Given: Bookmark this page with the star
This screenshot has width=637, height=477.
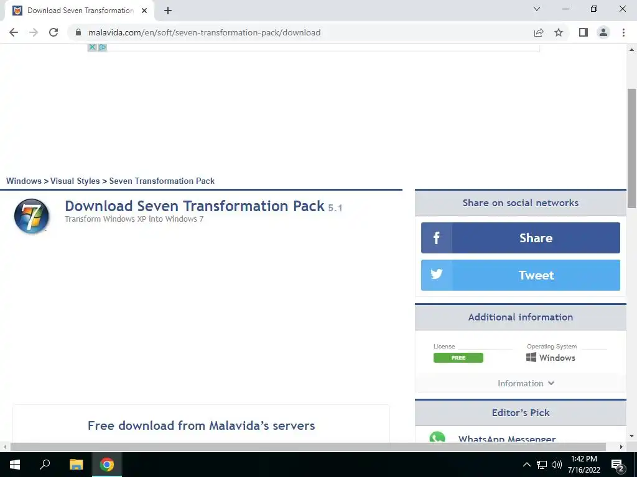Looking at the screenshot, I should pyautogui.click(x=559, y=32).
